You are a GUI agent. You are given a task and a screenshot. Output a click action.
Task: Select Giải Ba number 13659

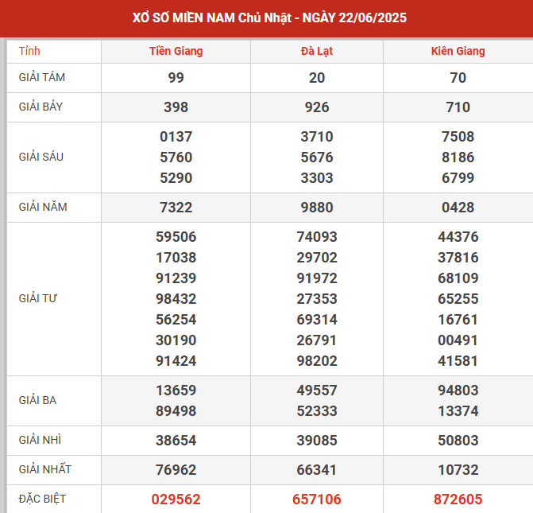pyautogui.click(x=176, y=391)
